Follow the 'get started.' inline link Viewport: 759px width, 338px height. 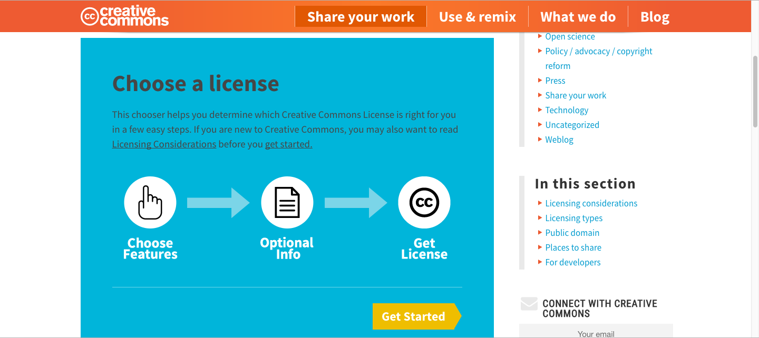click(289, 144)
